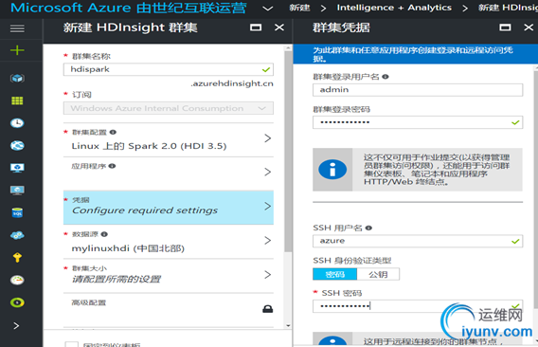The image size is (538, 347).
Task: Click info icon next to 应用程序
Action: point(112,166)
